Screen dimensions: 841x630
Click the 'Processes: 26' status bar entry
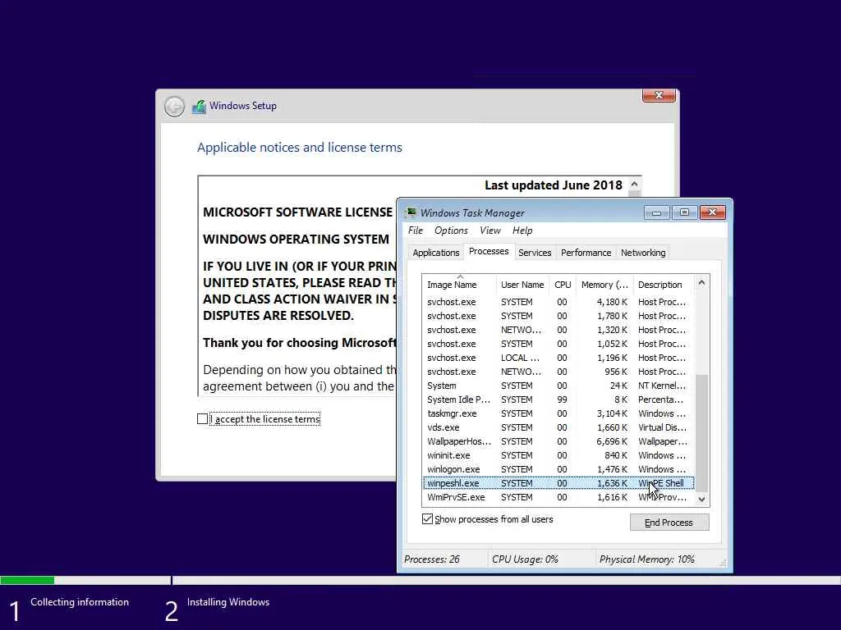coord(432,559)
